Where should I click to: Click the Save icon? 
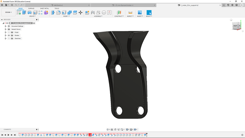pyautogui.click(x=12, y=5)
